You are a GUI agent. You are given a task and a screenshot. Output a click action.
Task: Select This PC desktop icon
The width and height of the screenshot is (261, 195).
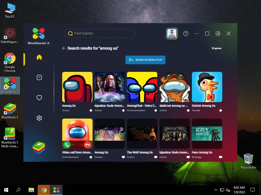pyautogui.click(x=10, y=10)
